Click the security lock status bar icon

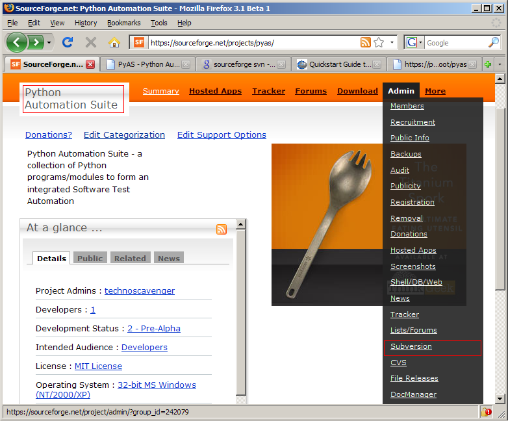[487, 412]
